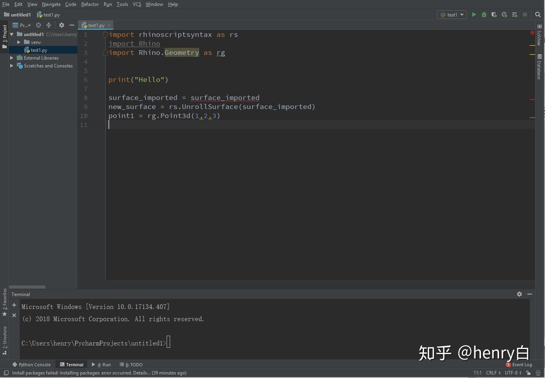Open the Project view selector dropdown

[22, 25]
